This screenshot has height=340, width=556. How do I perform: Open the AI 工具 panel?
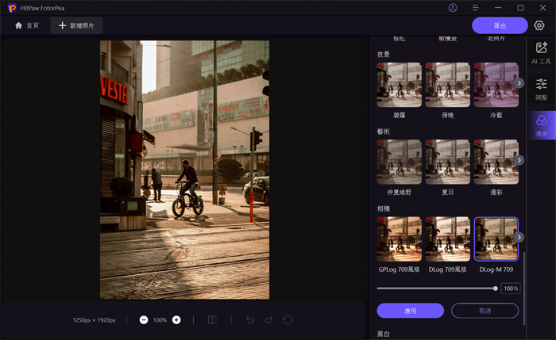[541, 53]
